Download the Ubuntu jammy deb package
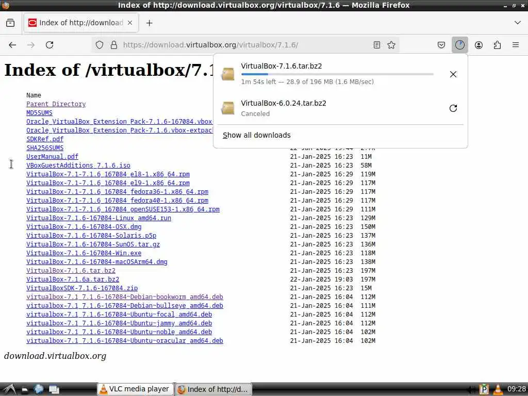 pos(119,323)
